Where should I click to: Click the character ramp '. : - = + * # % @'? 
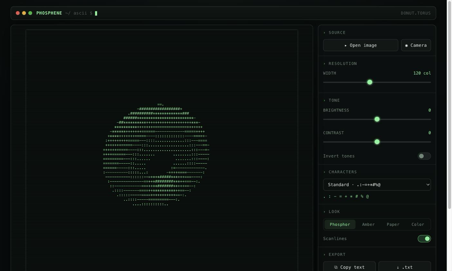point(346,196)
